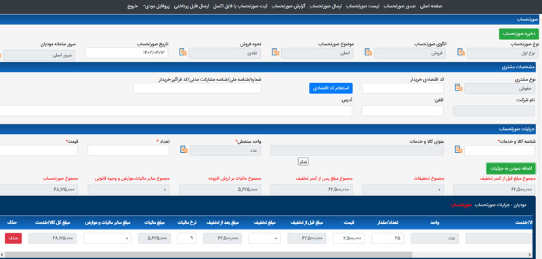Open lookup icon beside شناسه کالا و خدمات

(459, 149)
